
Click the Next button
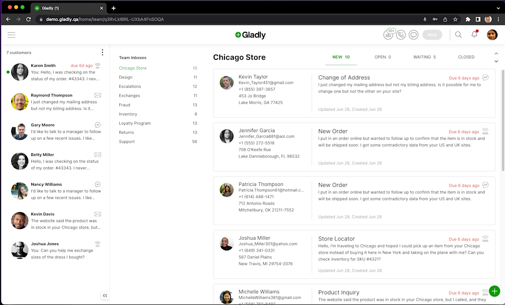(x=432, y=35)
